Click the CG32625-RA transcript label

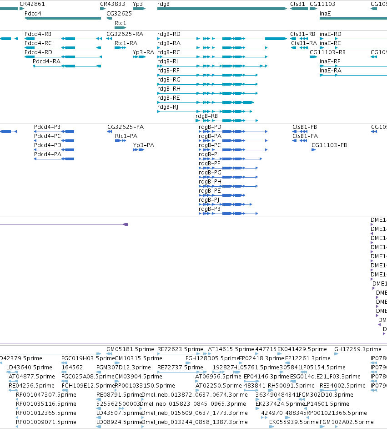[x=125, y=34]
